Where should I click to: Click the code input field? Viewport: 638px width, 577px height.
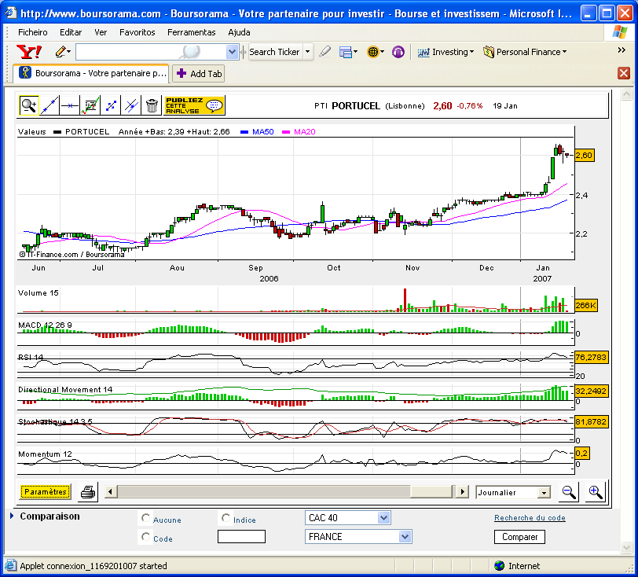pos(241,537)
